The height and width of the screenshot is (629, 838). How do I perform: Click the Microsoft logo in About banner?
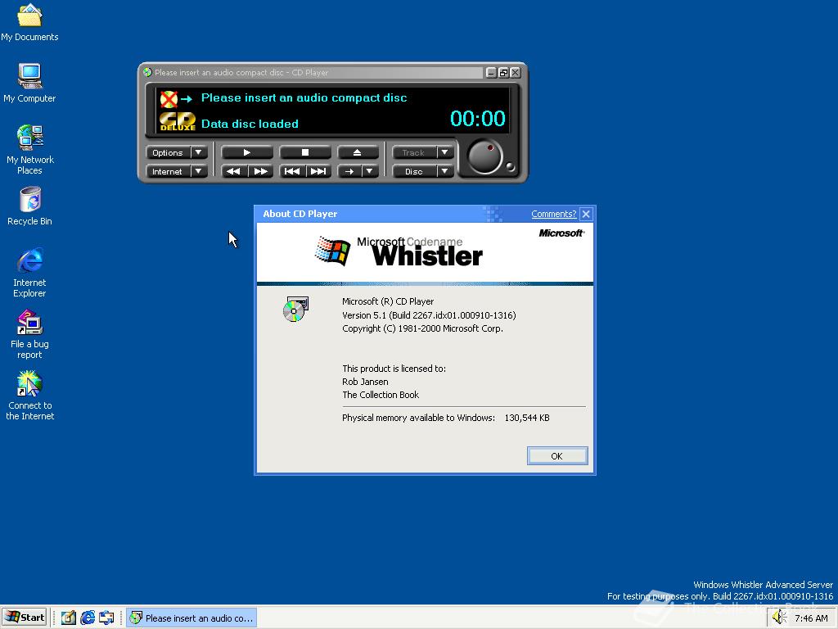pyautogui.click(x=561, y=233)
